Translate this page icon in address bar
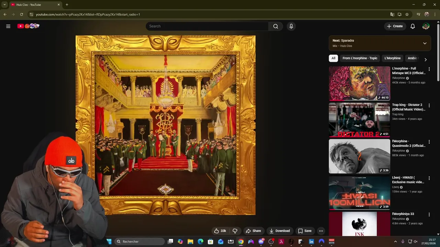Screen dimensions: 440x247 point(392,14)
